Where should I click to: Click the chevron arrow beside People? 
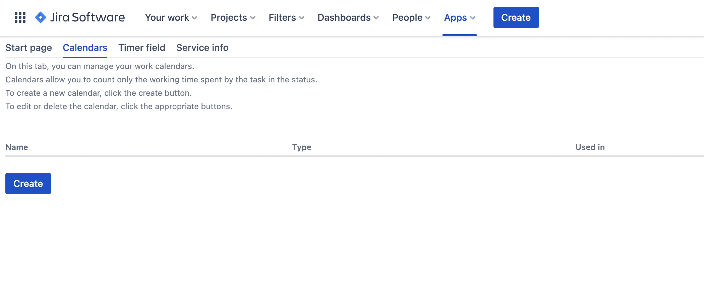pos(428,18)
